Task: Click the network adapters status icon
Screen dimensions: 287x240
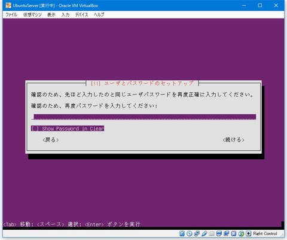Action: coord(197,233)
